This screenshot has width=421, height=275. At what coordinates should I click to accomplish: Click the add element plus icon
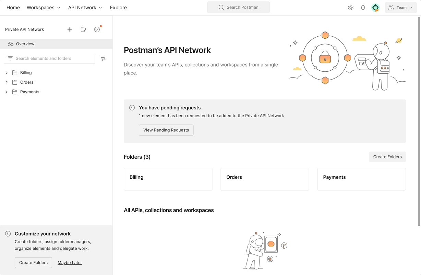pyautogui.click(x=70, y=29)
